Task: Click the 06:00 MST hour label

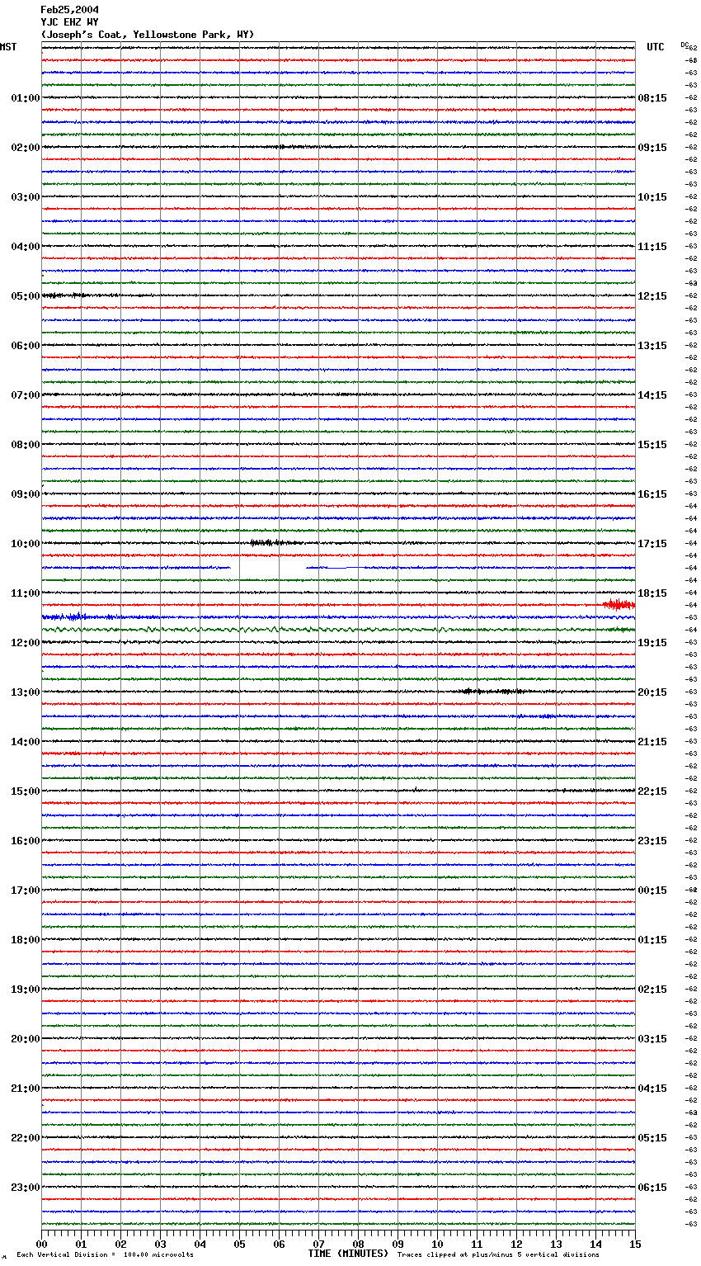Action: (x=26, y=346)
